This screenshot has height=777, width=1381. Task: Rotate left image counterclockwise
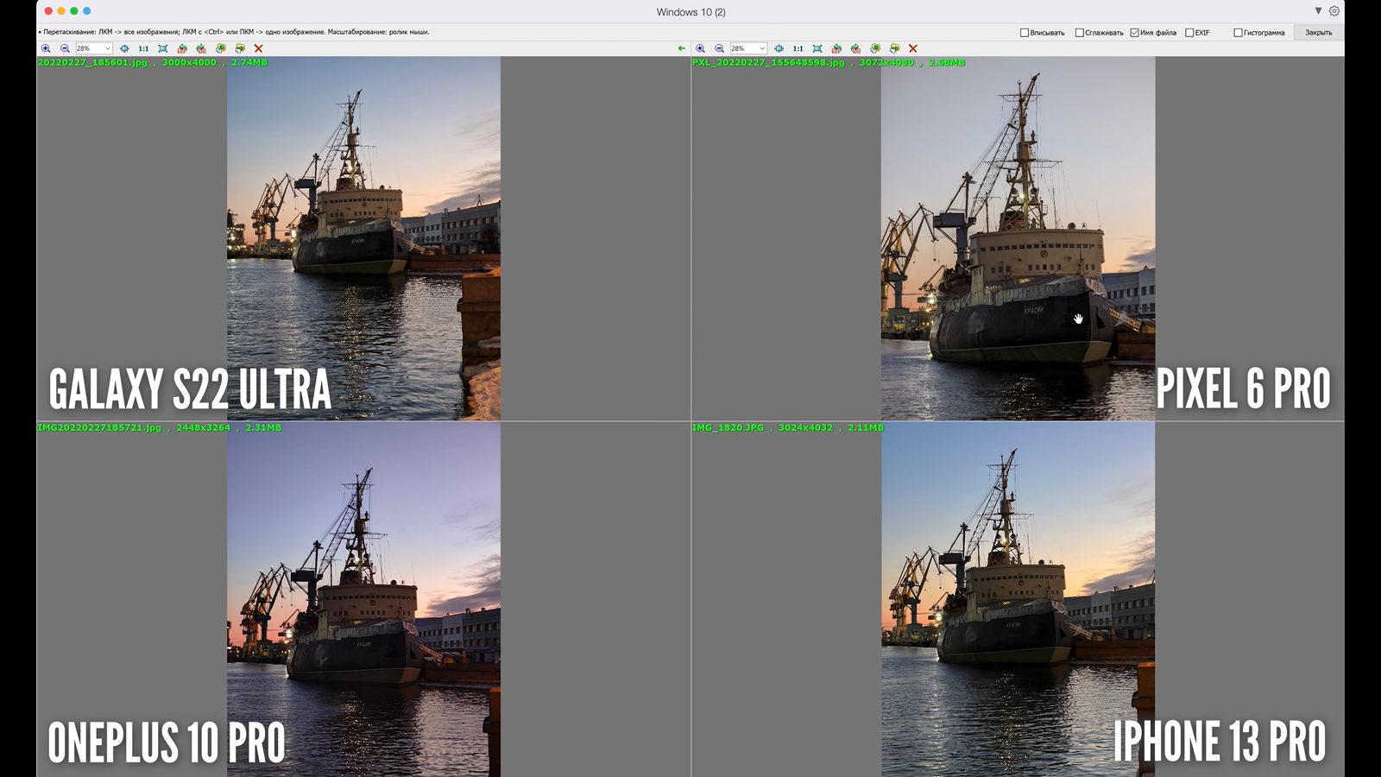(x=182, y=49)
